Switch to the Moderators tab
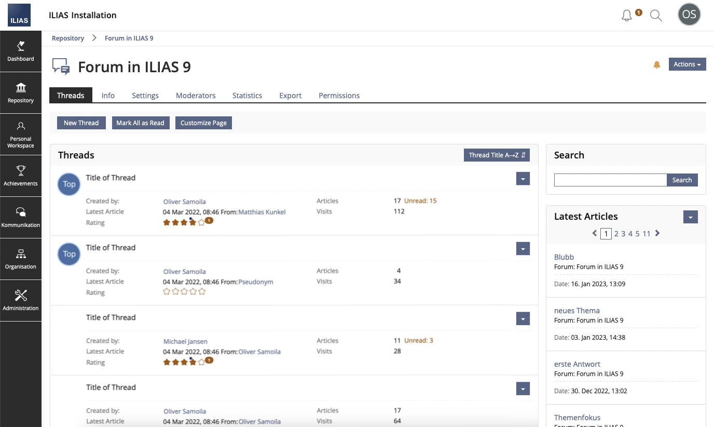Screen dimensions: 714x427 point(196,96)
